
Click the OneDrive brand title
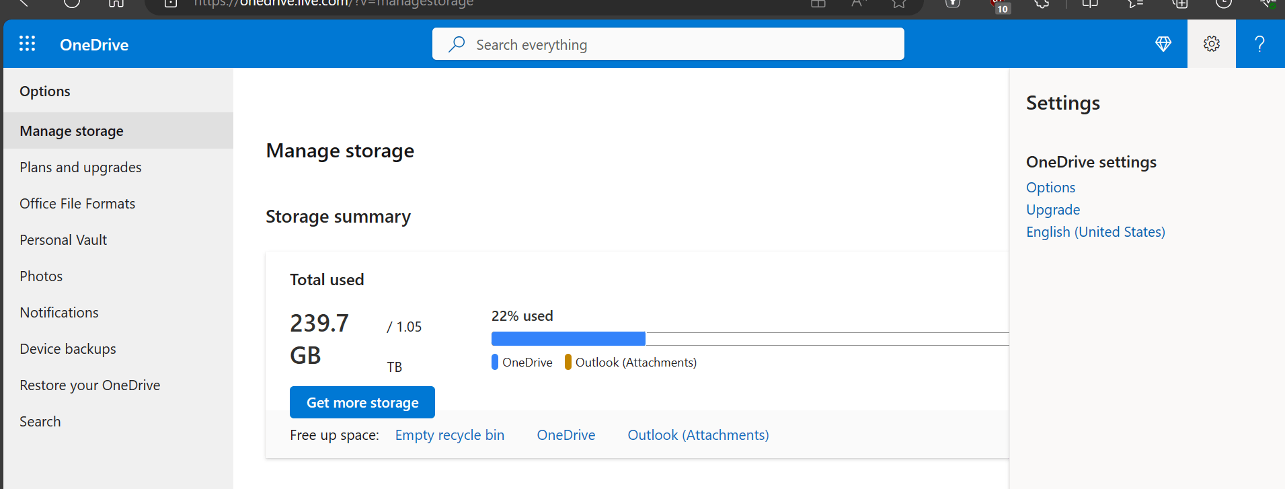(x=94, y=44)
